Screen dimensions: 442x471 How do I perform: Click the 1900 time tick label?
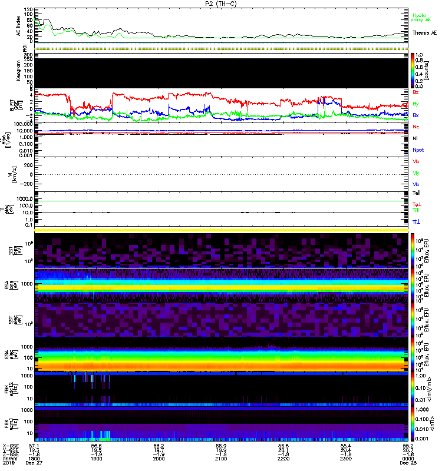point(96,459)
